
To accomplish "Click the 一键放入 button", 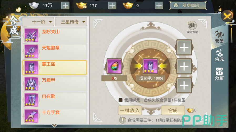I will pyautogui.click(x=130, y=111).
